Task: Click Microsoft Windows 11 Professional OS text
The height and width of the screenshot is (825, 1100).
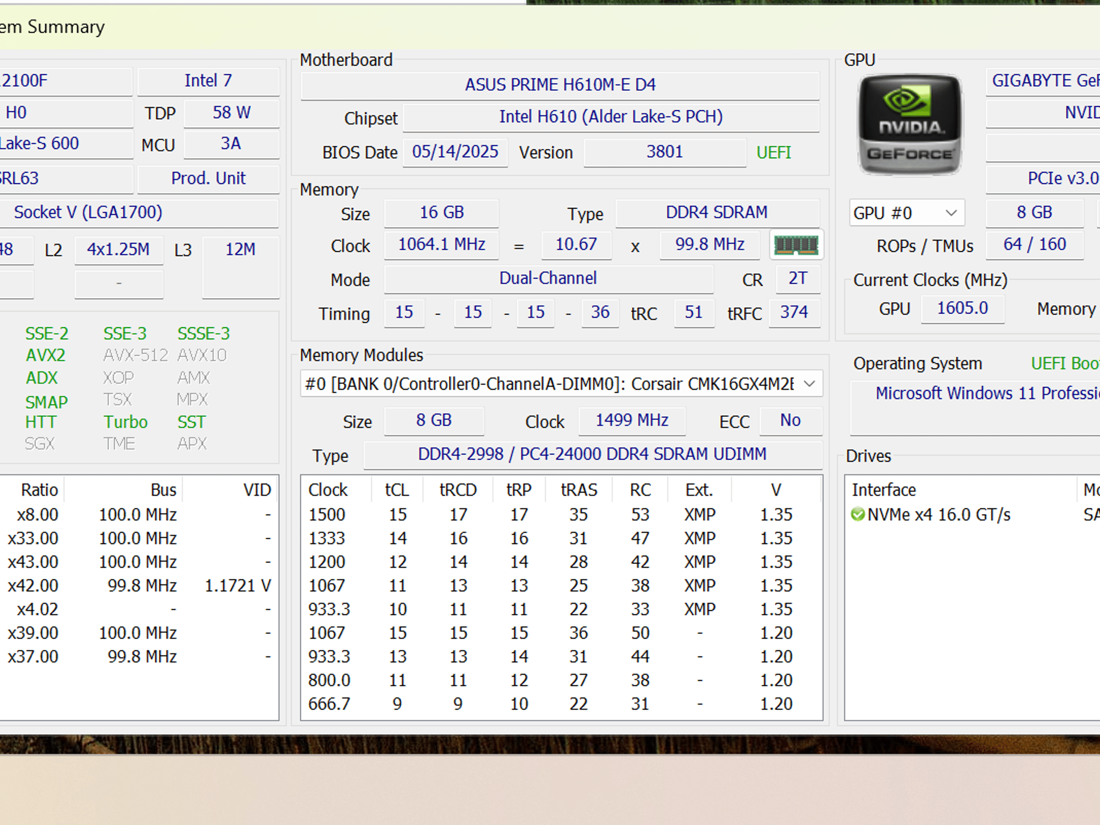Action: pyautogui.click(x=988, y=393)
